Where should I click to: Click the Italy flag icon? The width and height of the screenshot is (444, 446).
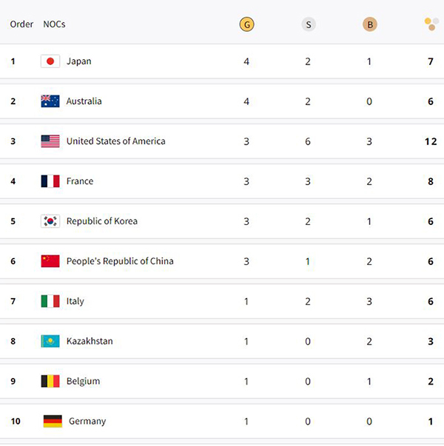50,301
